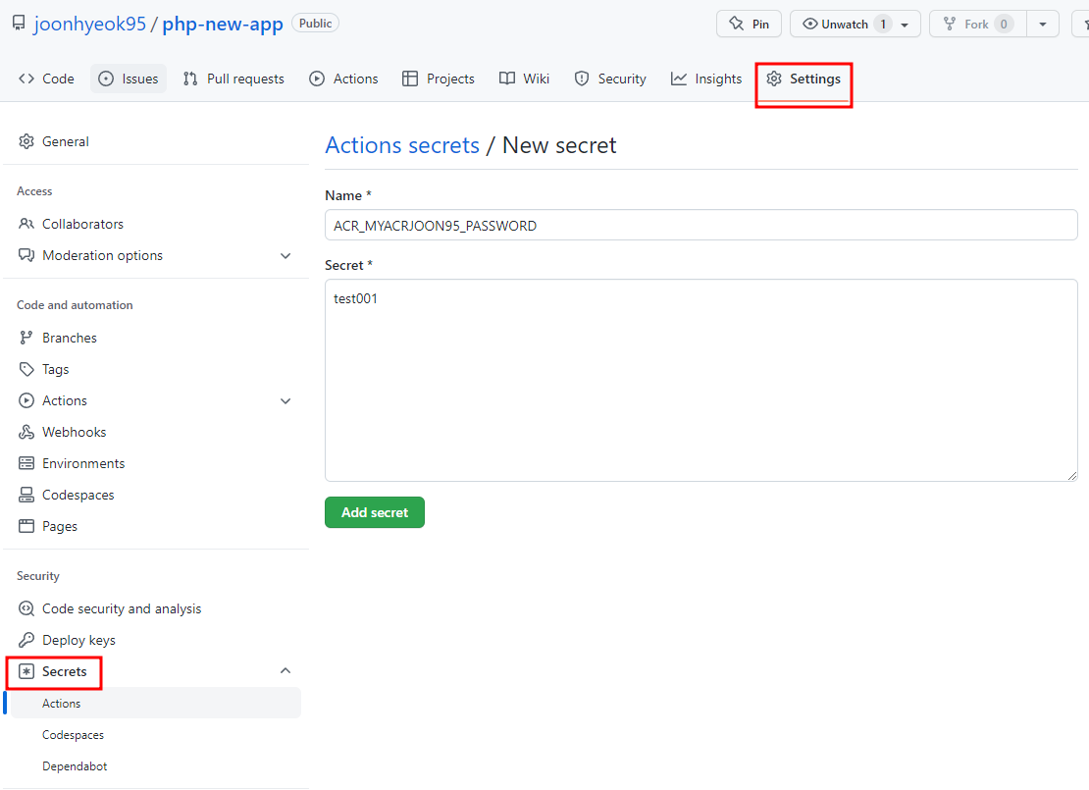
Task: Collapse the Secrets section chevron
Action: (285, 670)
